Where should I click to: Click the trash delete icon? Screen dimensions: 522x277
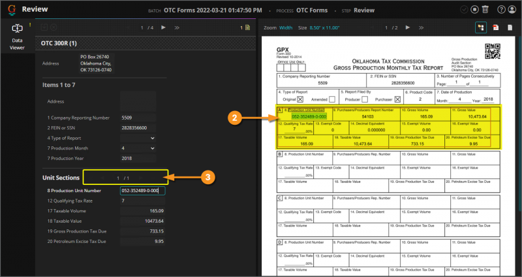[485, 10]
